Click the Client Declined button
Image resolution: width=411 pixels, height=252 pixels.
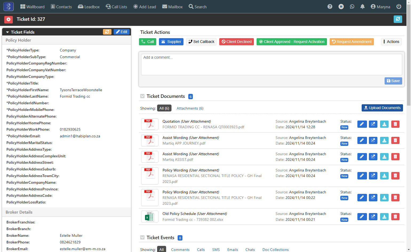click(237, 42)
